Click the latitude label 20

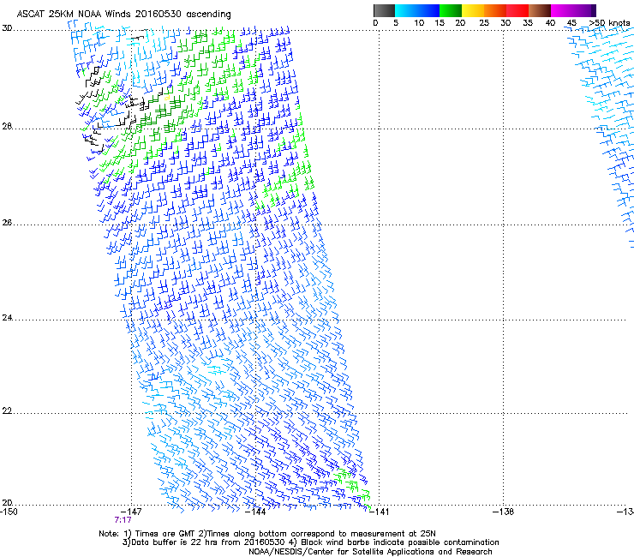(x=7, y=502)
